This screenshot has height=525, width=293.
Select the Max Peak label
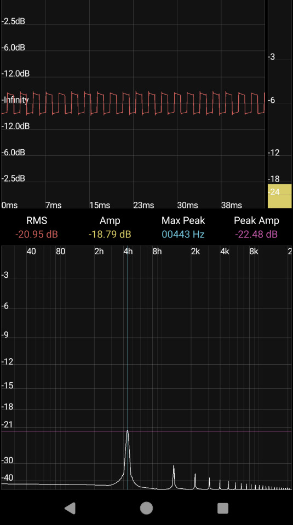(x=183, y=220)
